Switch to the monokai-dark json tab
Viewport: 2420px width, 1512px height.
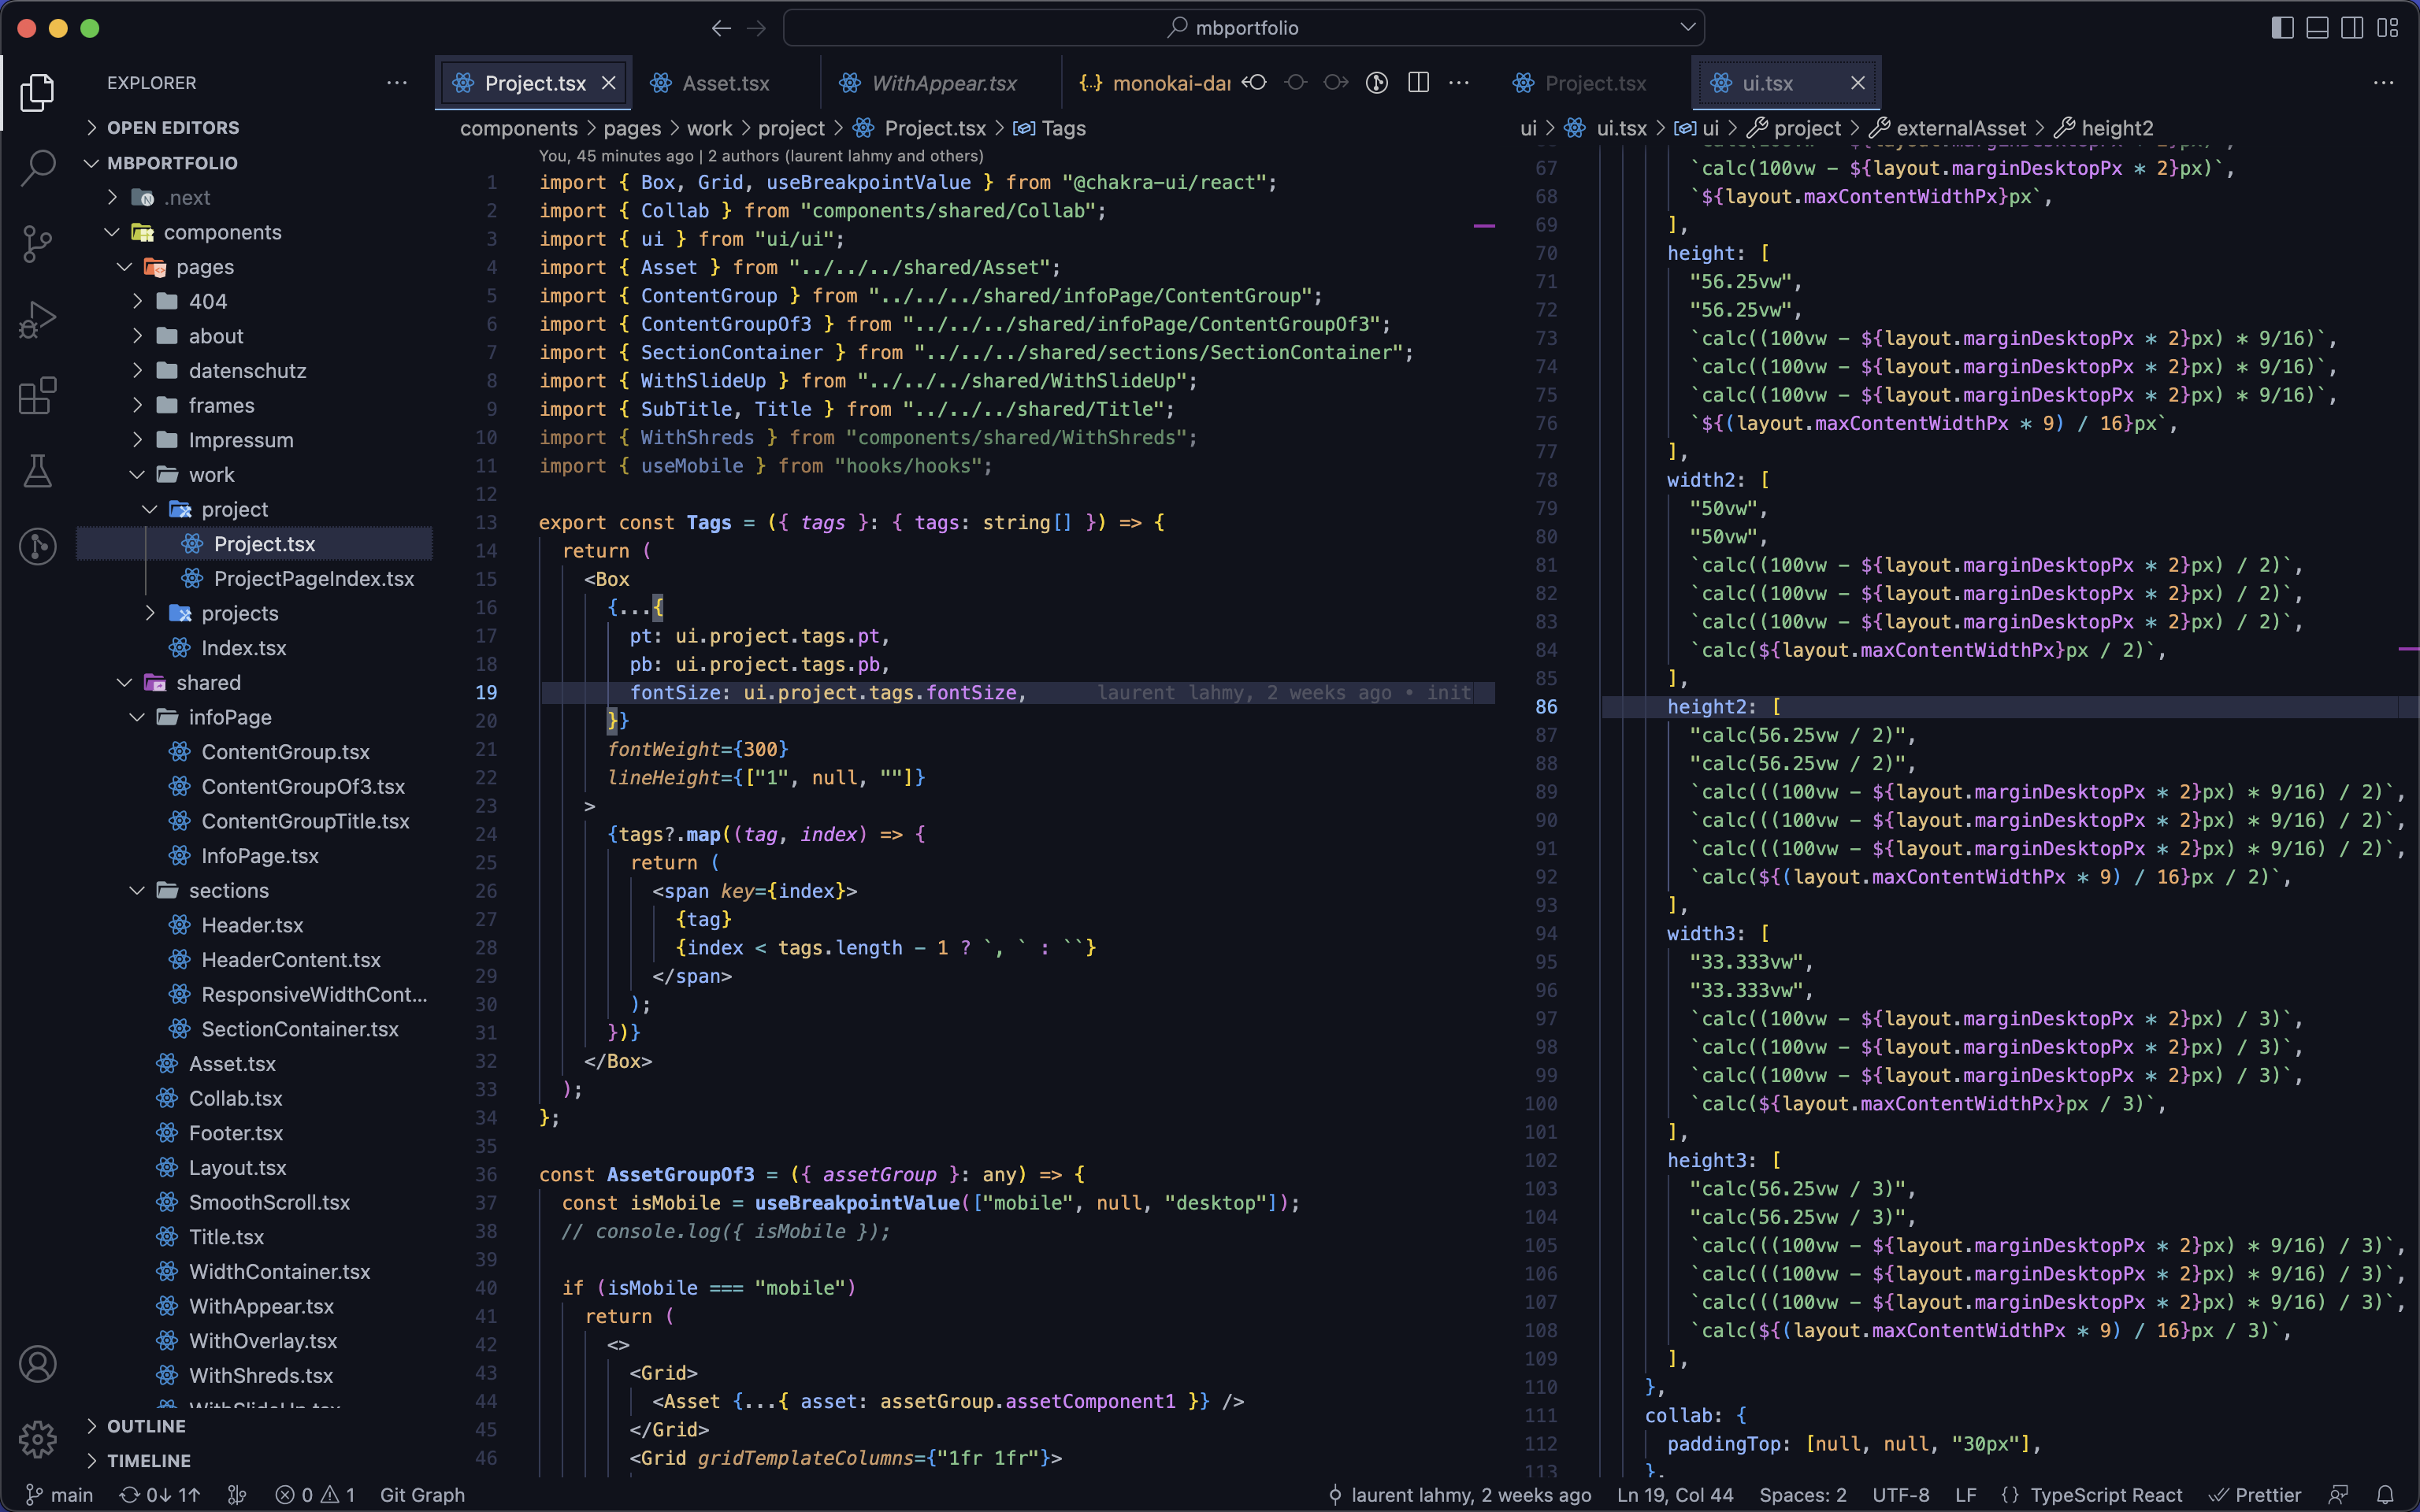point(1154,83)
